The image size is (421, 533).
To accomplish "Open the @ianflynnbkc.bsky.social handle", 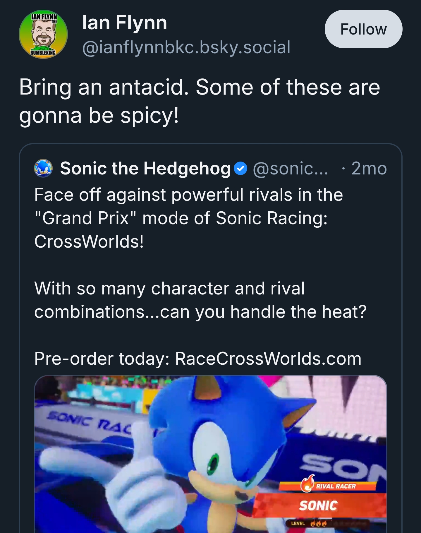I will pyautogui.click(x=186, y=47).
